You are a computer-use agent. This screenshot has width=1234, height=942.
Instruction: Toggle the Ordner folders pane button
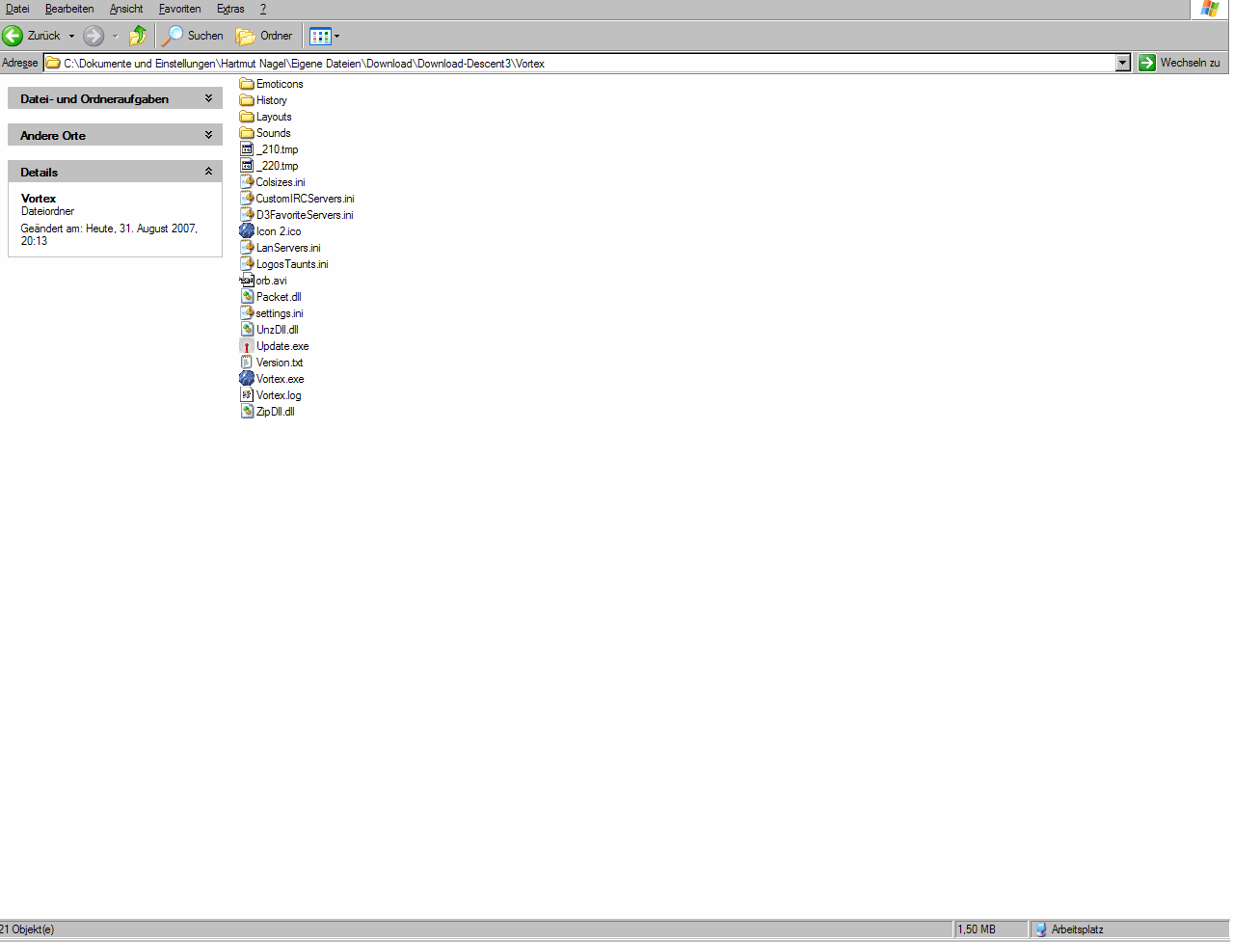(265, 36)
